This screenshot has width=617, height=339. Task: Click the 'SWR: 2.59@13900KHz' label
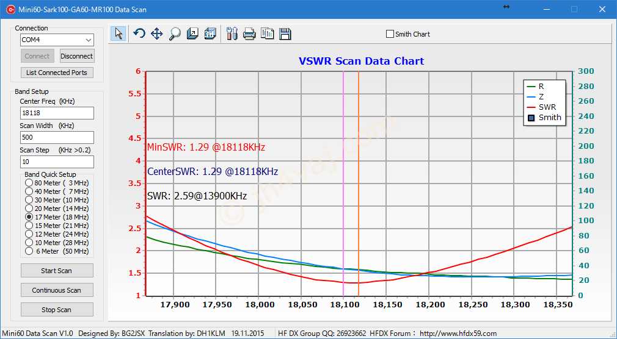pyautogui.click(x=197, y=196)
